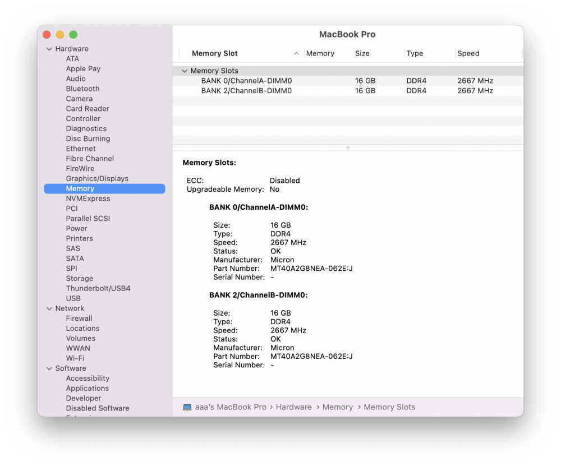Show Wi-Fi network information
Screen dimensions: 561x466
pyautogui.click(x=75, y=359)
